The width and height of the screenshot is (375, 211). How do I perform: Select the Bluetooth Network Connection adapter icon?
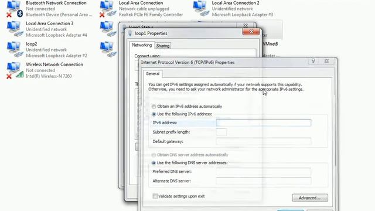coord(14,9)
